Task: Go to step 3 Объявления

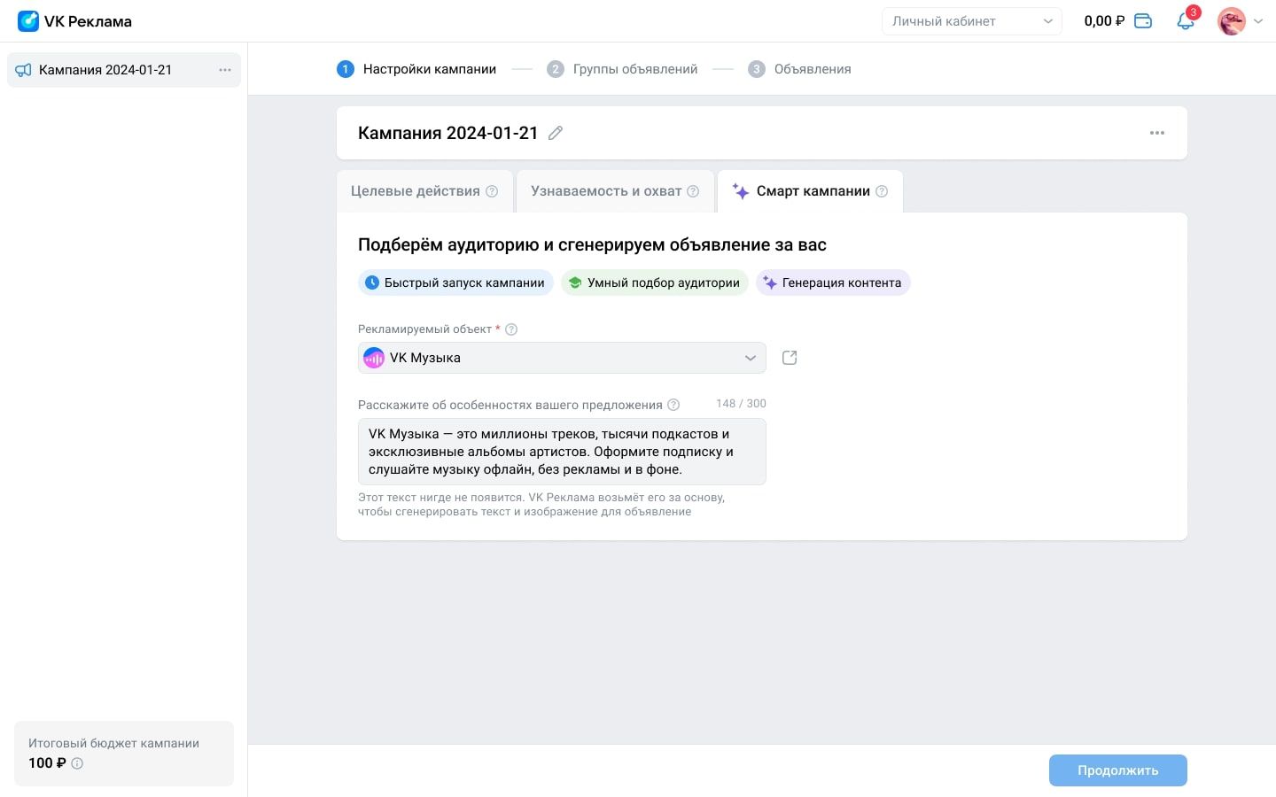Action: (800, 69)
